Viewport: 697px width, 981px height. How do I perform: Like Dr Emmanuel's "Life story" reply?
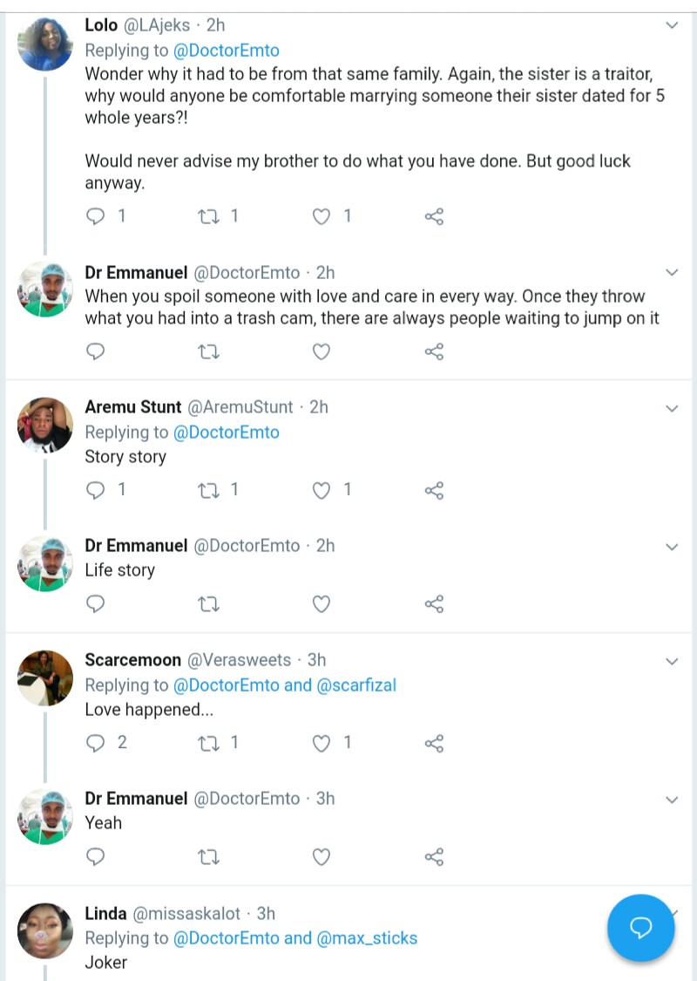pos(321,603)
